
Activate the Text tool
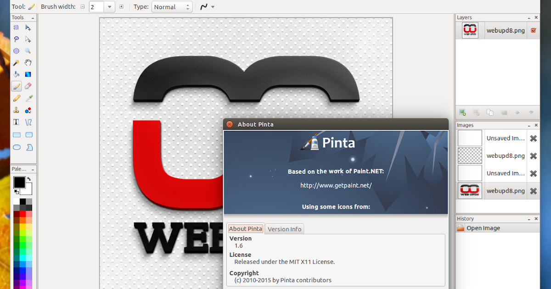[x=16, y=122]
